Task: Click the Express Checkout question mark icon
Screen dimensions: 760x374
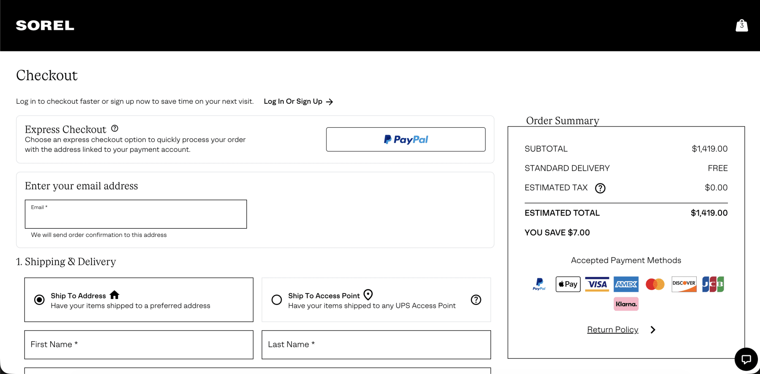Action: [x=114, y=128]
